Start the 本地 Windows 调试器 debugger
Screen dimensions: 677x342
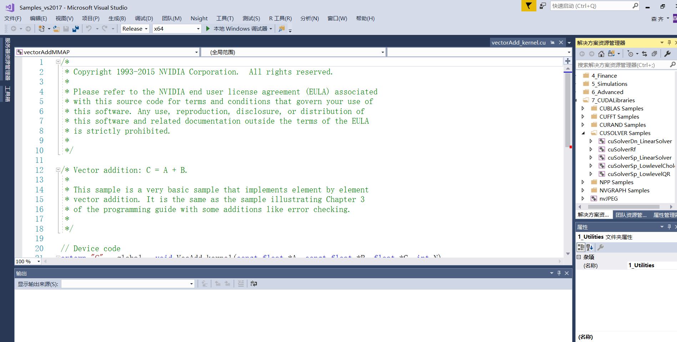click(238, 28)
